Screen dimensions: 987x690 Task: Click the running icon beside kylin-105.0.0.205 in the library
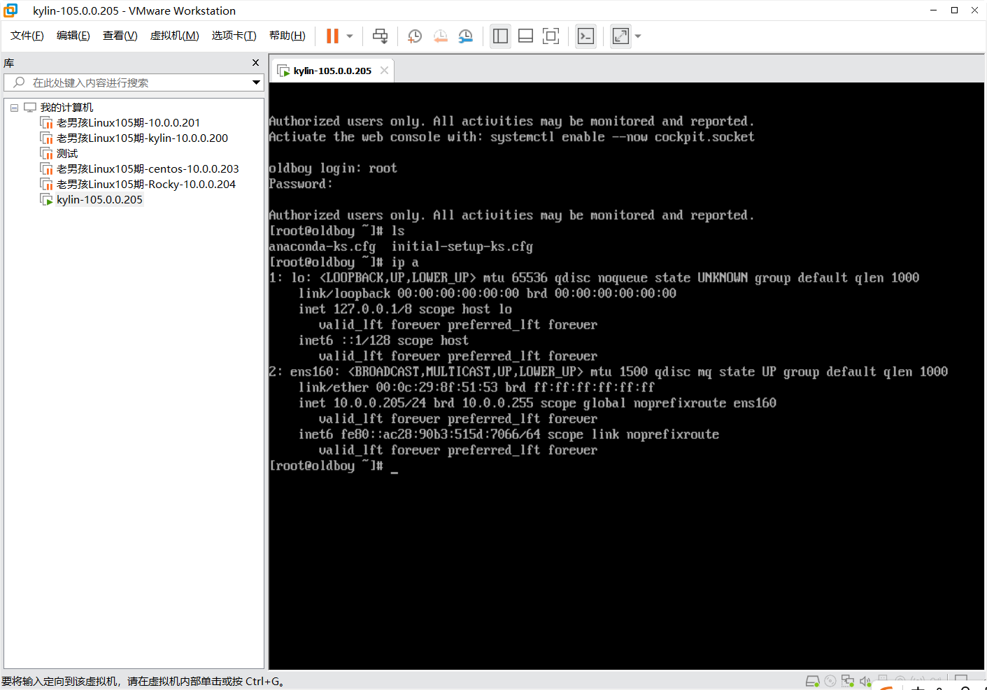[x=46, y=200]
